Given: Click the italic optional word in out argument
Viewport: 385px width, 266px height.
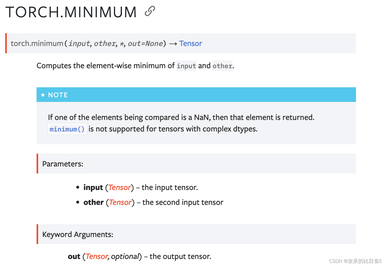Looking at the screenshot, I should tap(125, 256).
